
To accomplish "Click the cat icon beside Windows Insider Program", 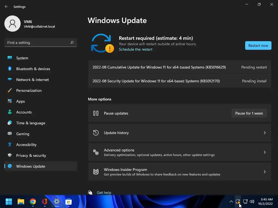I will pos(96,171).
